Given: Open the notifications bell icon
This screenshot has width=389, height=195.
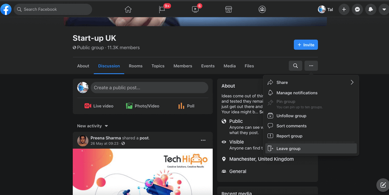Looking at the screenshot, I should point(371,9).
